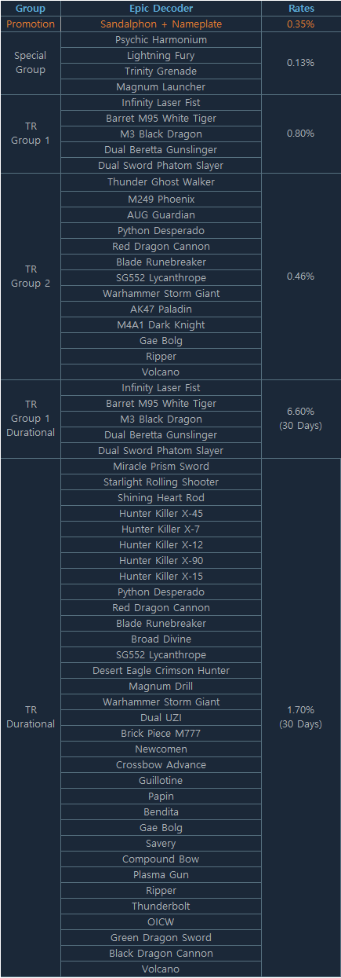The image size is (341, 978).
Task: Select the Magnum Launcher cell
Action: click(x=161, y=87)
